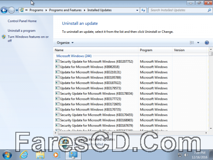Open Windows Explorer folder taskbar icon

(x=40, y=155)
